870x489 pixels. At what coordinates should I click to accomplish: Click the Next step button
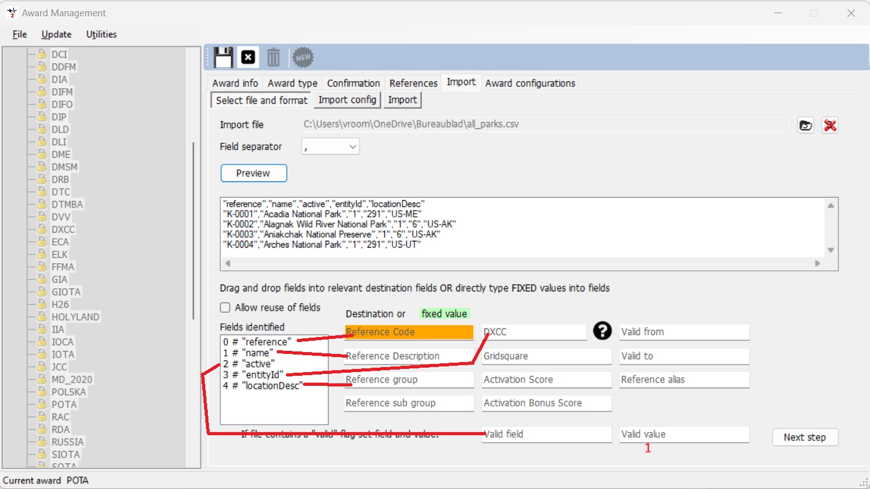(x=805, y=437)
